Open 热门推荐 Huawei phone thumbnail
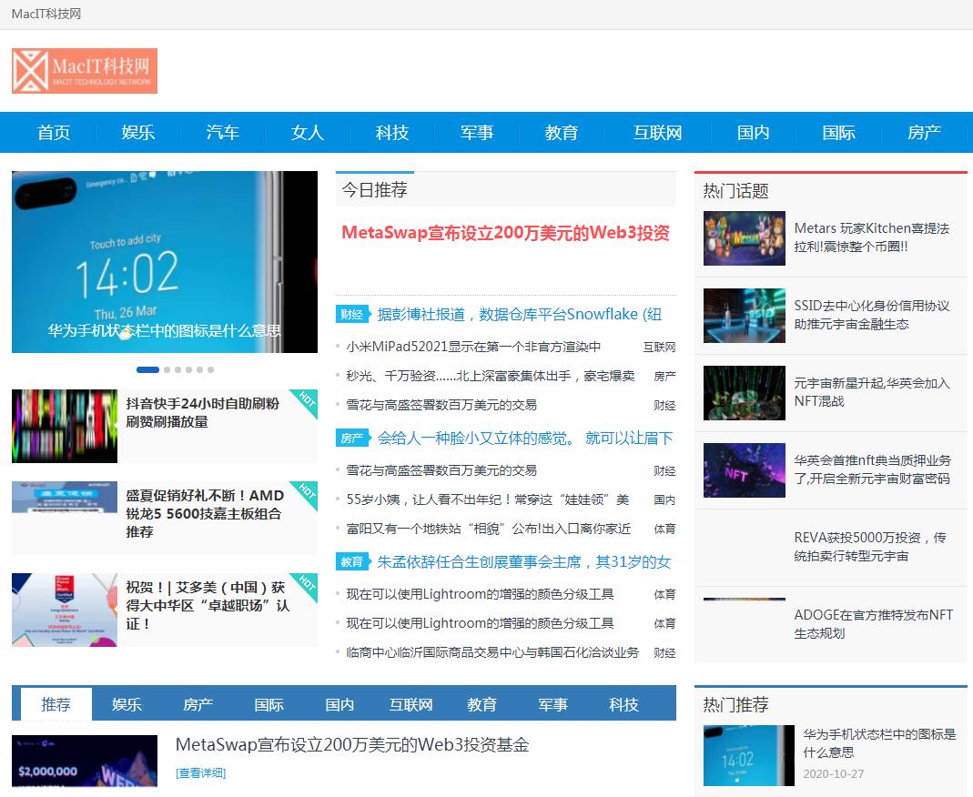The image size is (973, 797). point(749,755)
